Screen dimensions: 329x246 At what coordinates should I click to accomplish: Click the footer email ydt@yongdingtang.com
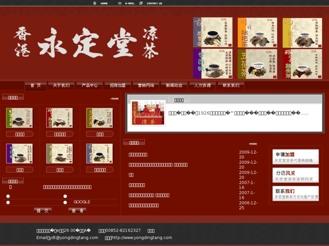click(x=74, y=237)
